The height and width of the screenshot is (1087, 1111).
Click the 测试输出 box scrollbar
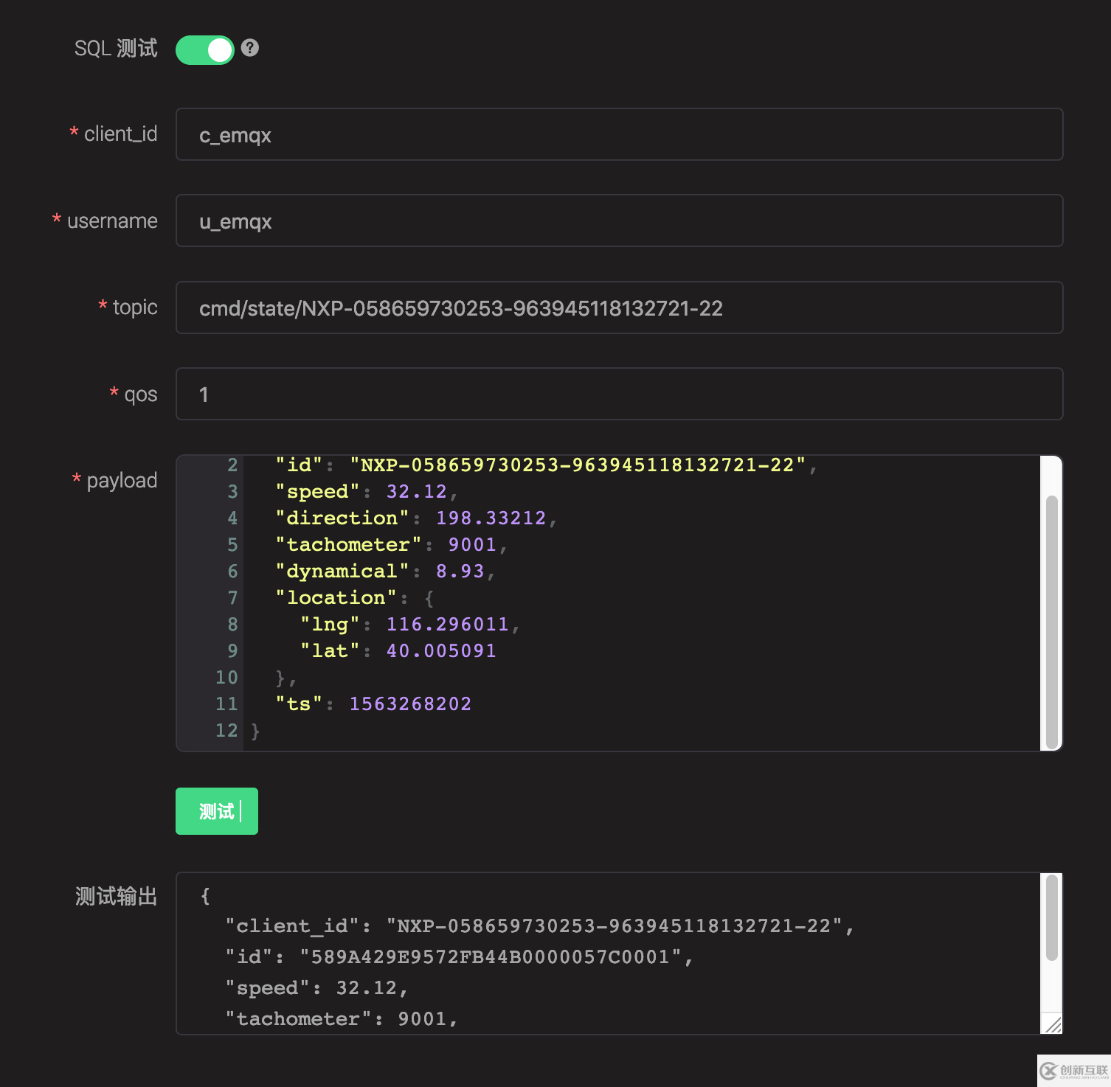point(1052,917)
